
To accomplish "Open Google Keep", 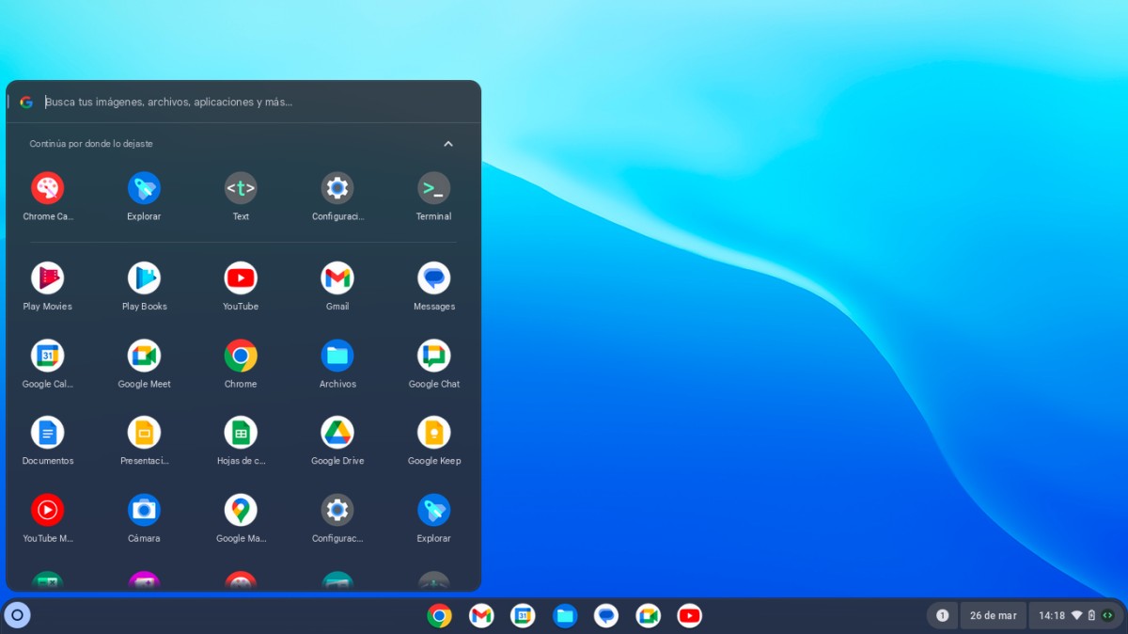I will click(433, 433).
